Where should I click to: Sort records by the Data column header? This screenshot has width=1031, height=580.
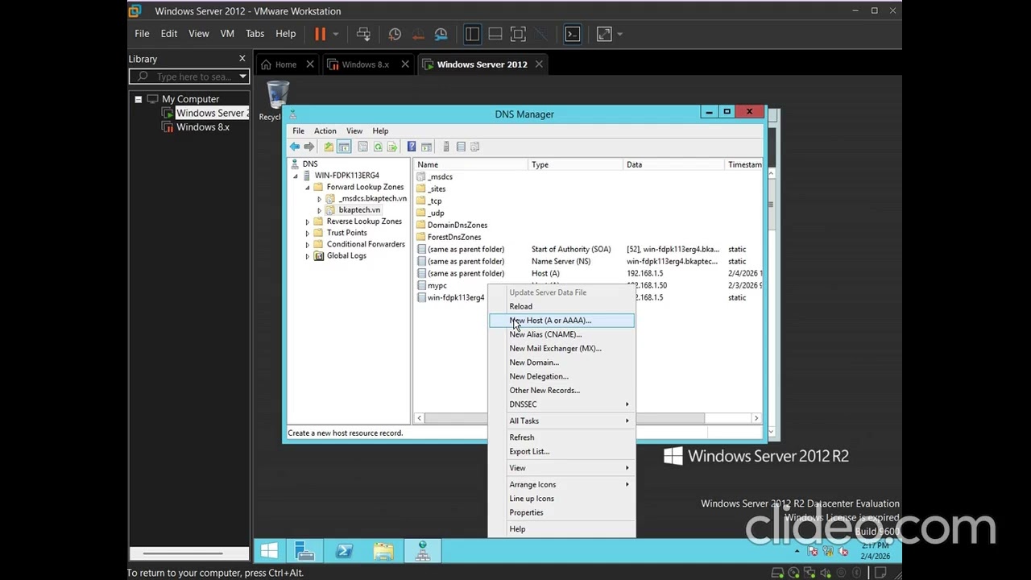tap(674, 164)
